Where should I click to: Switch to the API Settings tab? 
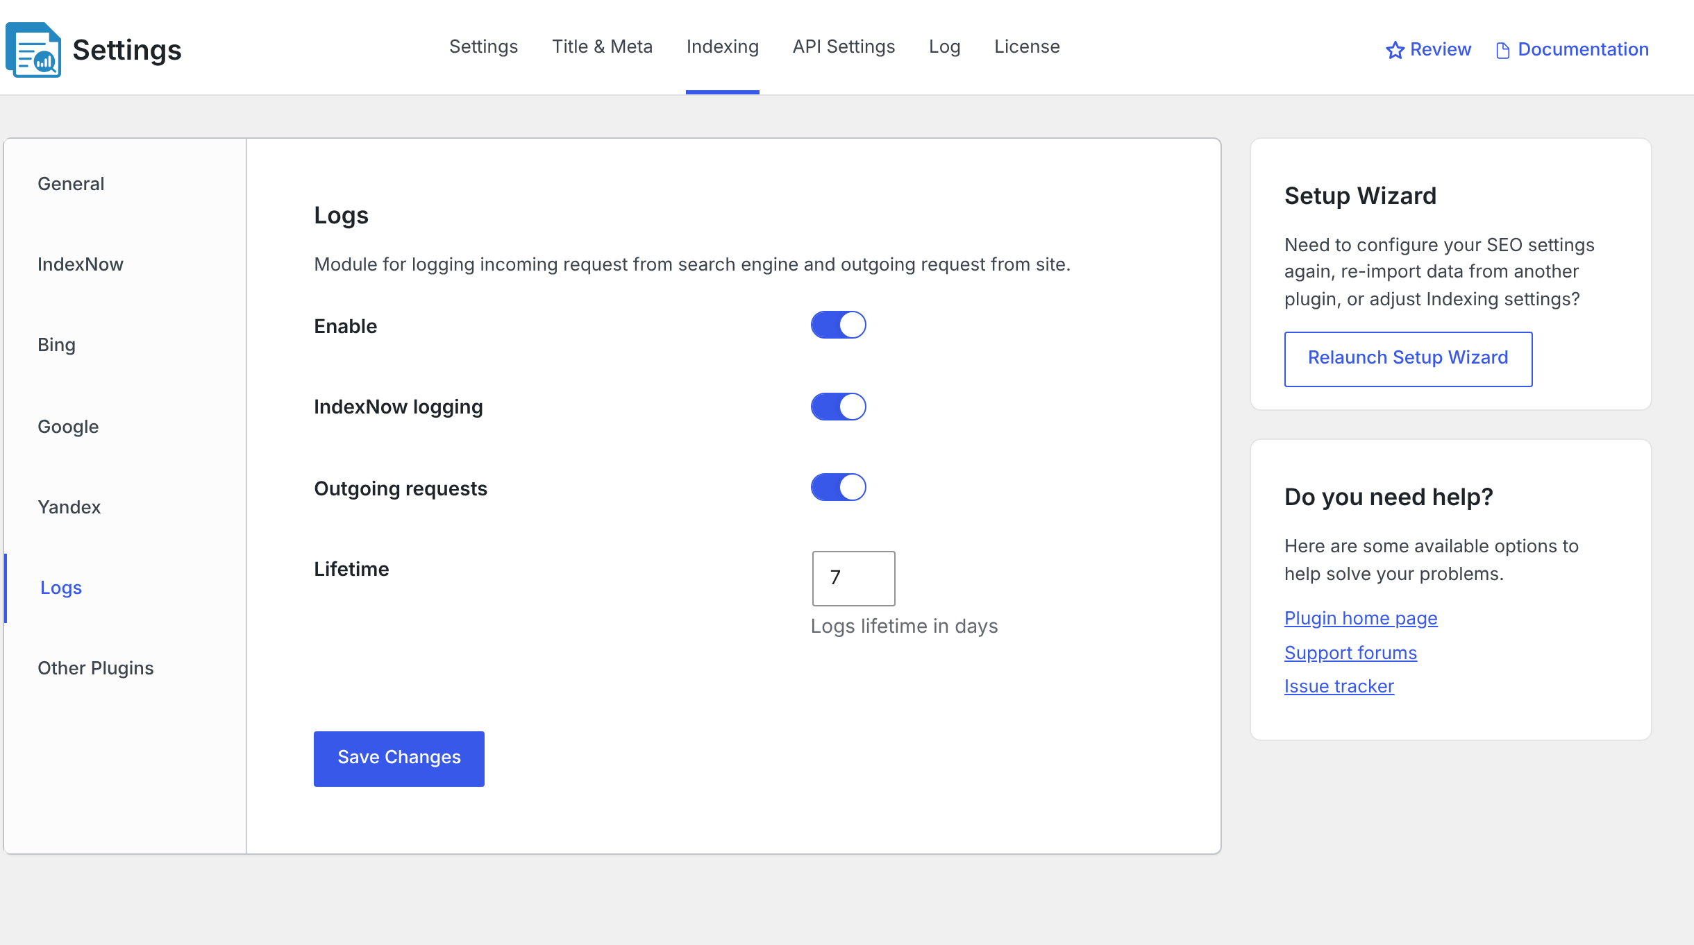point(844,46)
